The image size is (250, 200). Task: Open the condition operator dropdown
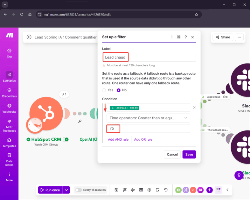[148, 118]
